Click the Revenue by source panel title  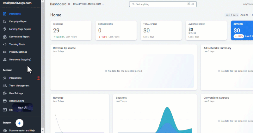(65, 48)
